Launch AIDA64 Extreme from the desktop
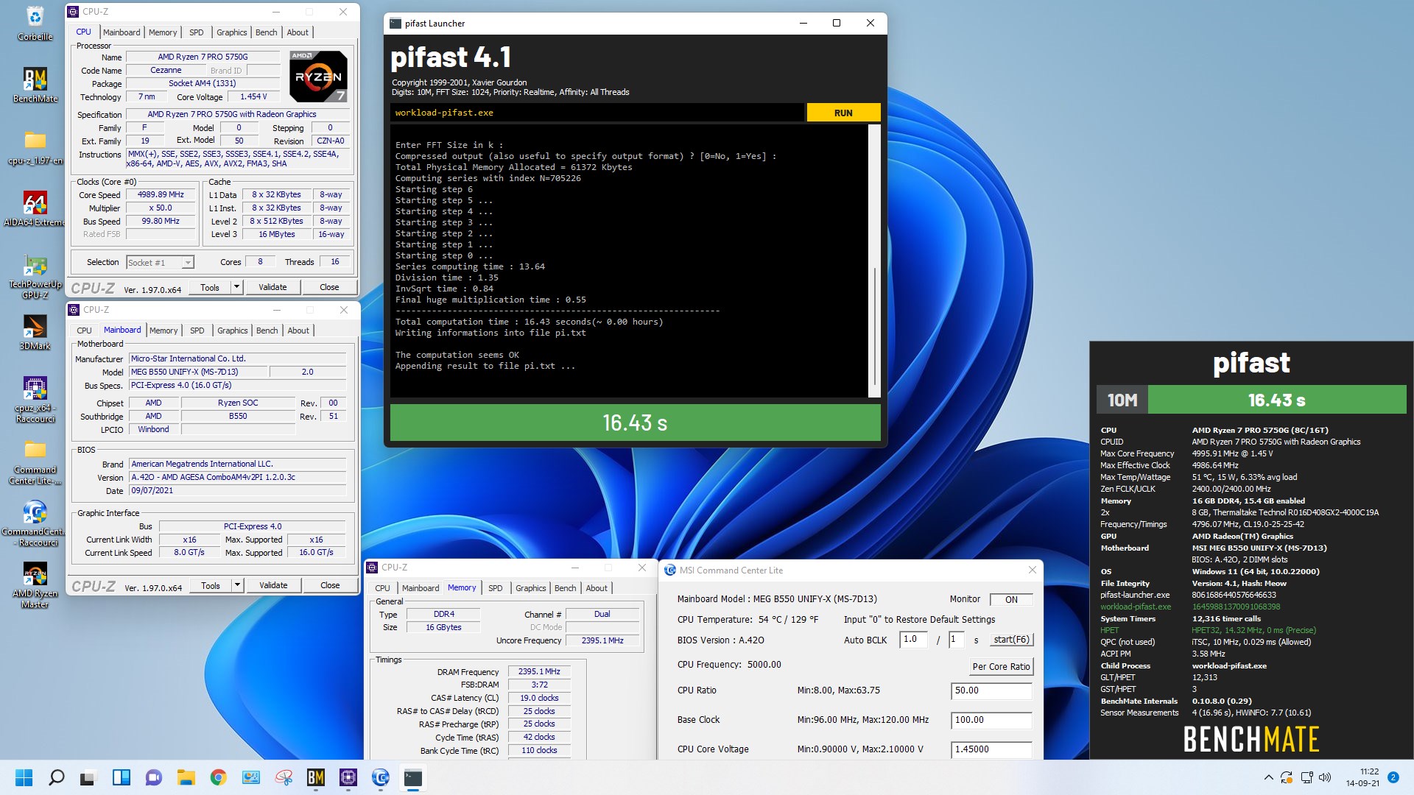This screenshot has width=1414, height=795. 35,208
